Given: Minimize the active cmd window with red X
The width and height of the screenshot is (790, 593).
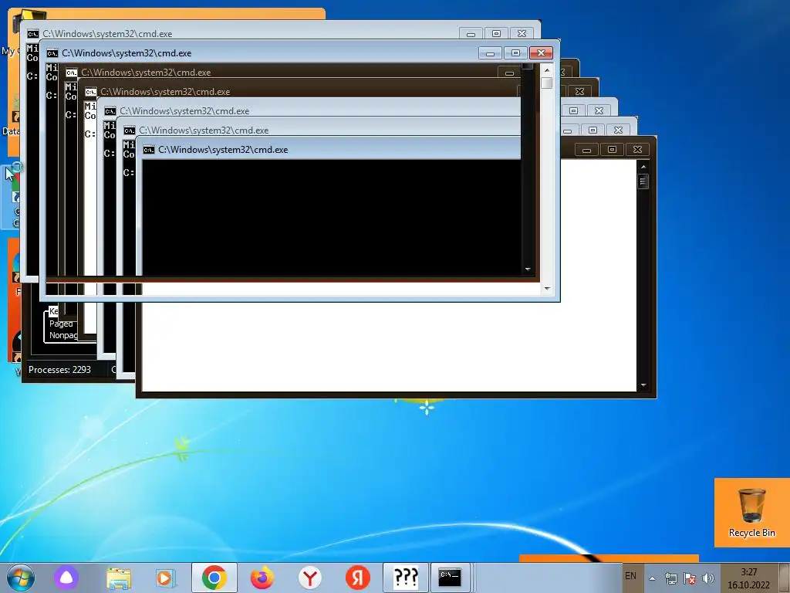Looking at the screenshot, I should 490,53.
